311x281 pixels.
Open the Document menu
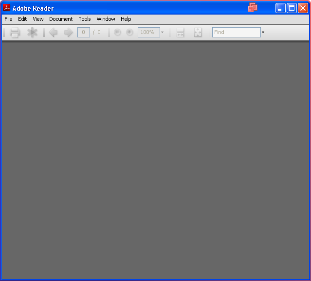pos(61,19)
